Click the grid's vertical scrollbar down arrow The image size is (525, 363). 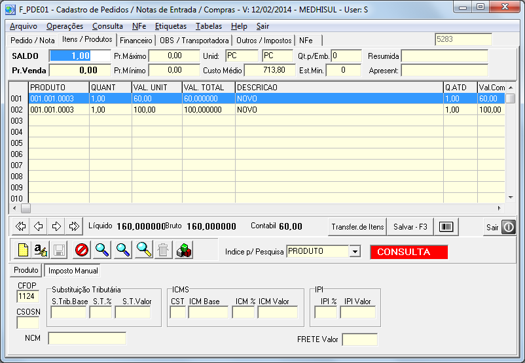(x=511, y=198)
